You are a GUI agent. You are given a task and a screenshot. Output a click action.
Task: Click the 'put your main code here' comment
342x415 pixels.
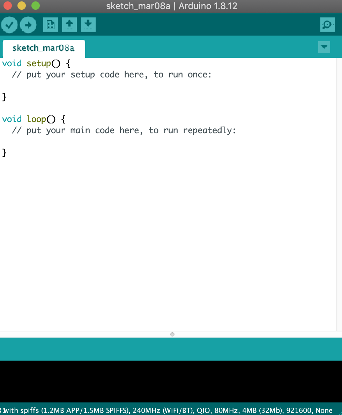(124, 130)
